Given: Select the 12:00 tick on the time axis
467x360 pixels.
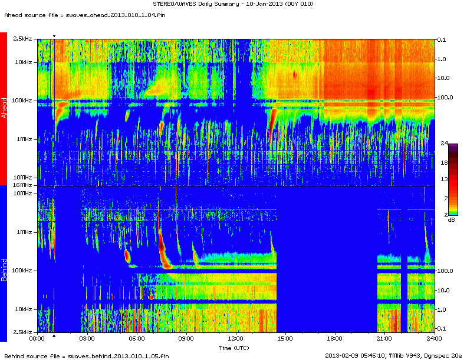Looking at the screenshot, I should (x=236, y=338).
